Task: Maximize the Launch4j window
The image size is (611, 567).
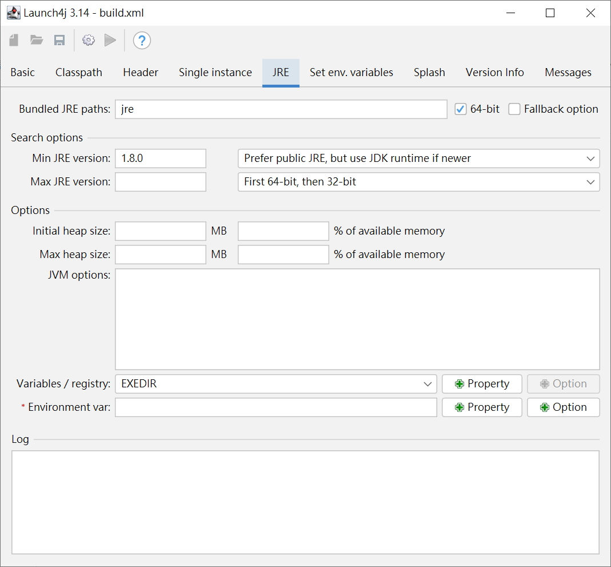Action: click(550, 13)
